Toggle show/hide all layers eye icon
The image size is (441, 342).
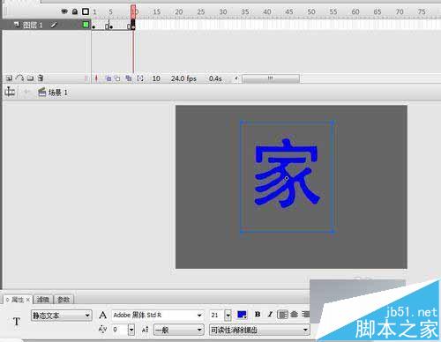coord(64,11)
